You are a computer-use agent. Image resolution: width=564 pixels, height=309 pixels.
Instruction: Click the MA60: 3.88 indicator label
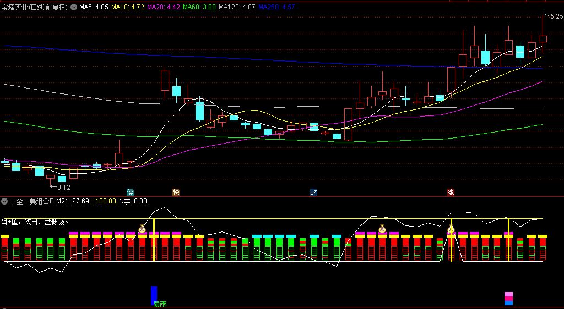(x=199, y=7)
